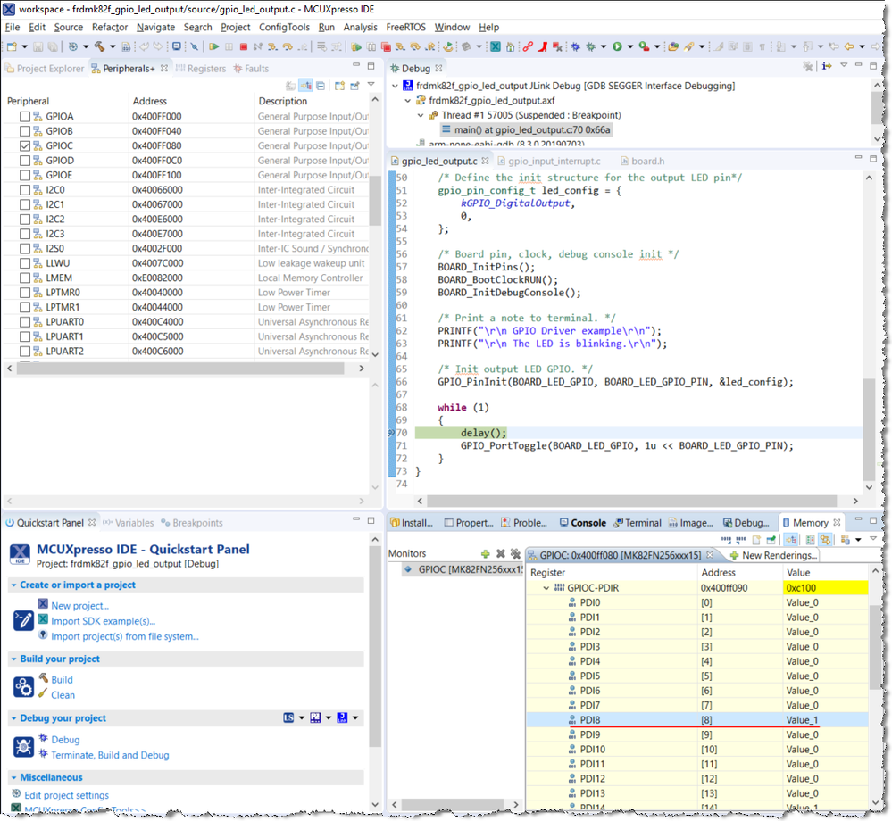Click the Add Memory Monitor plus icon
The image size is (892, 821).
[x=486, y=554]
